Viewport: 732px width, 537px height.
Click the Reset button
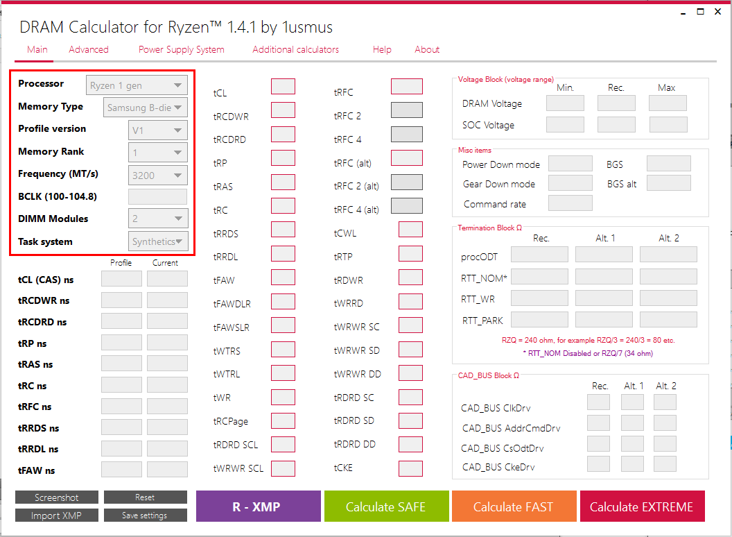(145, 497)
